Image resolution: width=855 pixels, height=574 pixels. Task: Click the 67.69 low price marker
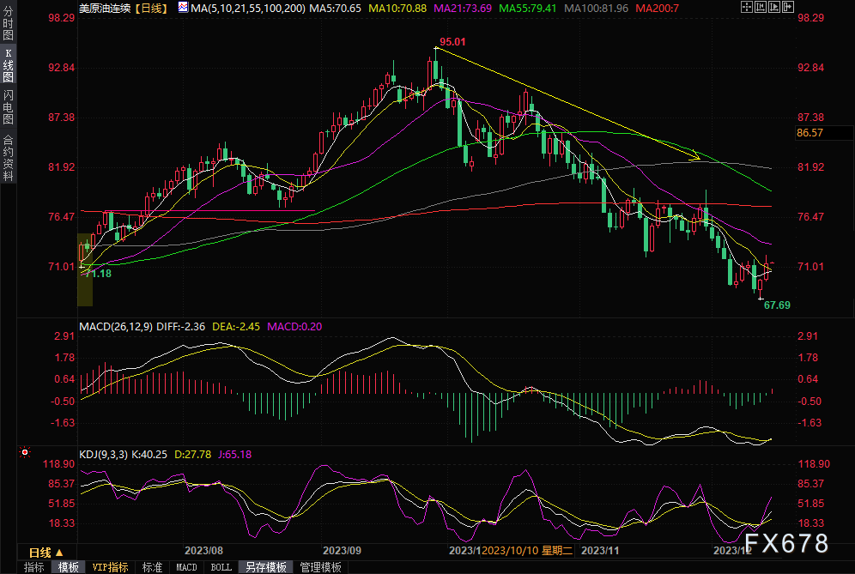point(777,305)
